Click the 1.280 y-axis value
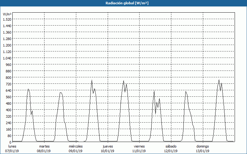Screen dimensions: 247x154 coord(7,39)
